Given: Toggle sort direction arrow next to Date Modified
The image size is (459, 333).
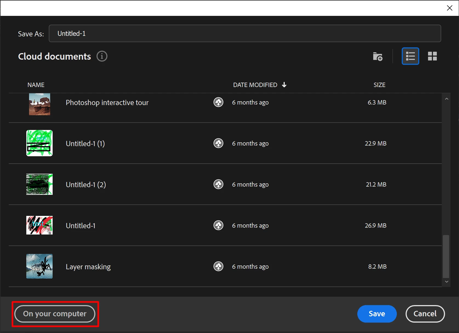Looking at the screenshot, I should point(284,85).
